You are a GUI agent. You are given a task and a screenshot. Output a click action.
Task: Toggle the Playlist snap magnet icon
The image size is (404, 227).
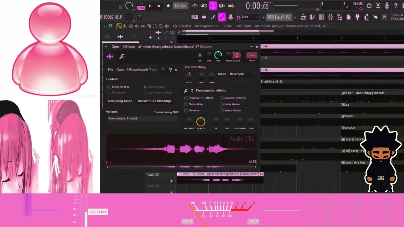click(x=110, y=26)
